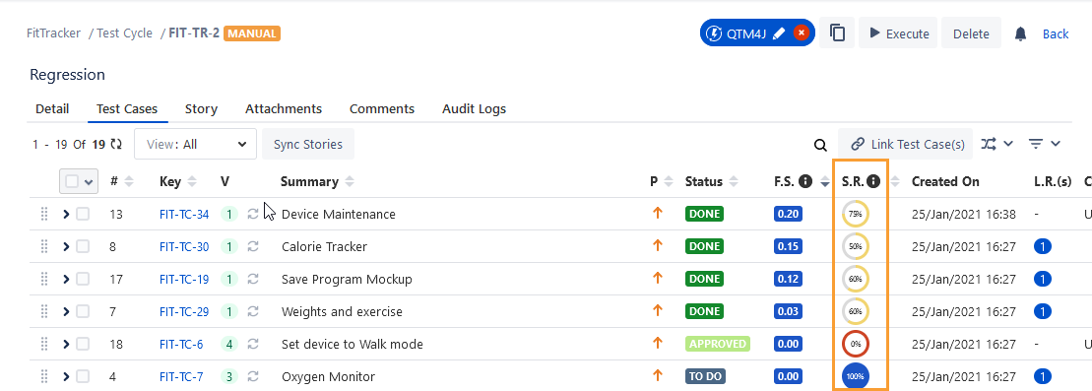Check the box for Weights and exercise row
1092x391 pixels.
(83, 311)
